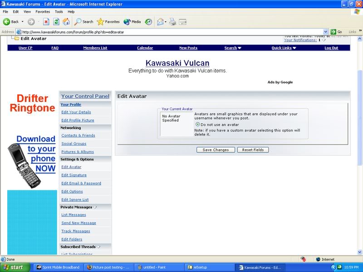Click the Internet zone globe in status bar
The height and width of the screenshot is (272, 363).
click(318, 259)
